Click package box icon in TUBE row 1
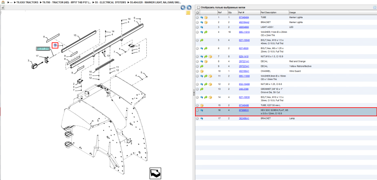The image size is (377, 180). pyautogui.click(x=206, y=18)
